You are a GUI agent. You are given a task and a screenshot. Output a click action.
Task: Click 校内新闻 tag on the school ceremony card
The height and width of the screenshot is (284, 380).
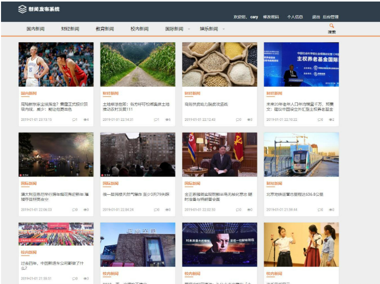29,252
